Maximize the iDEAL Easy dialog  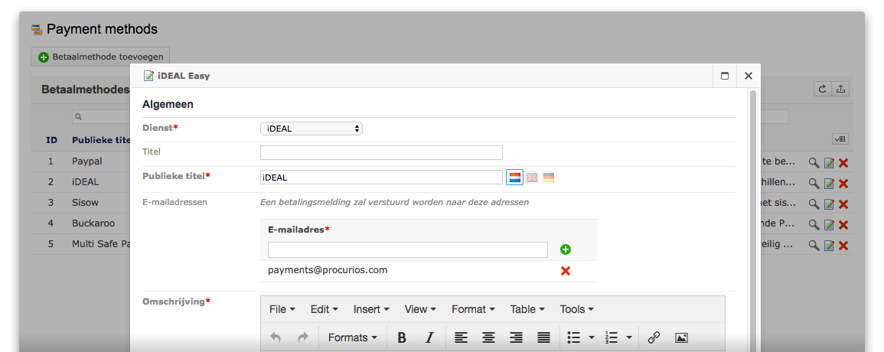(725, 76)
